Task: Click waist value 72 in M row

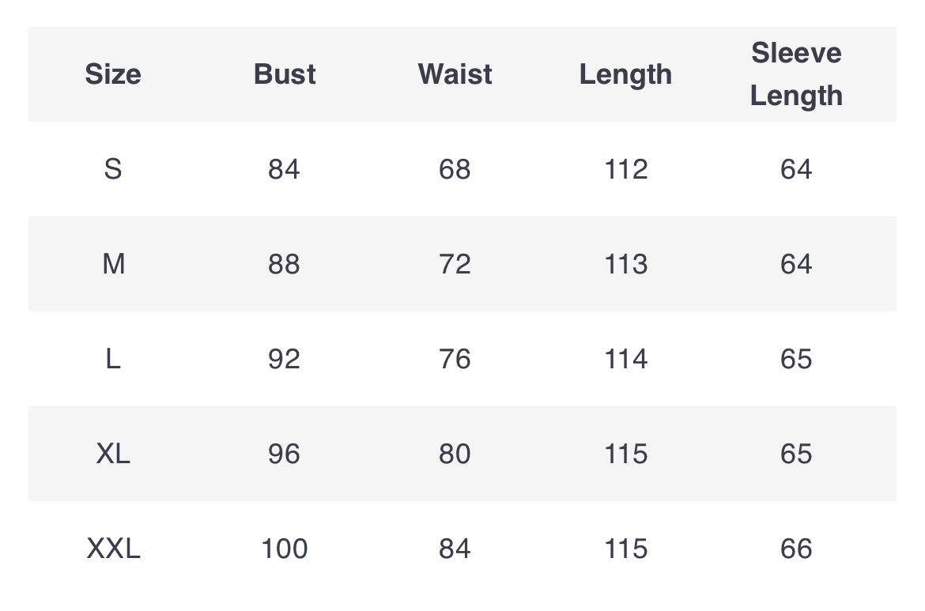Action: click(455, 264)
